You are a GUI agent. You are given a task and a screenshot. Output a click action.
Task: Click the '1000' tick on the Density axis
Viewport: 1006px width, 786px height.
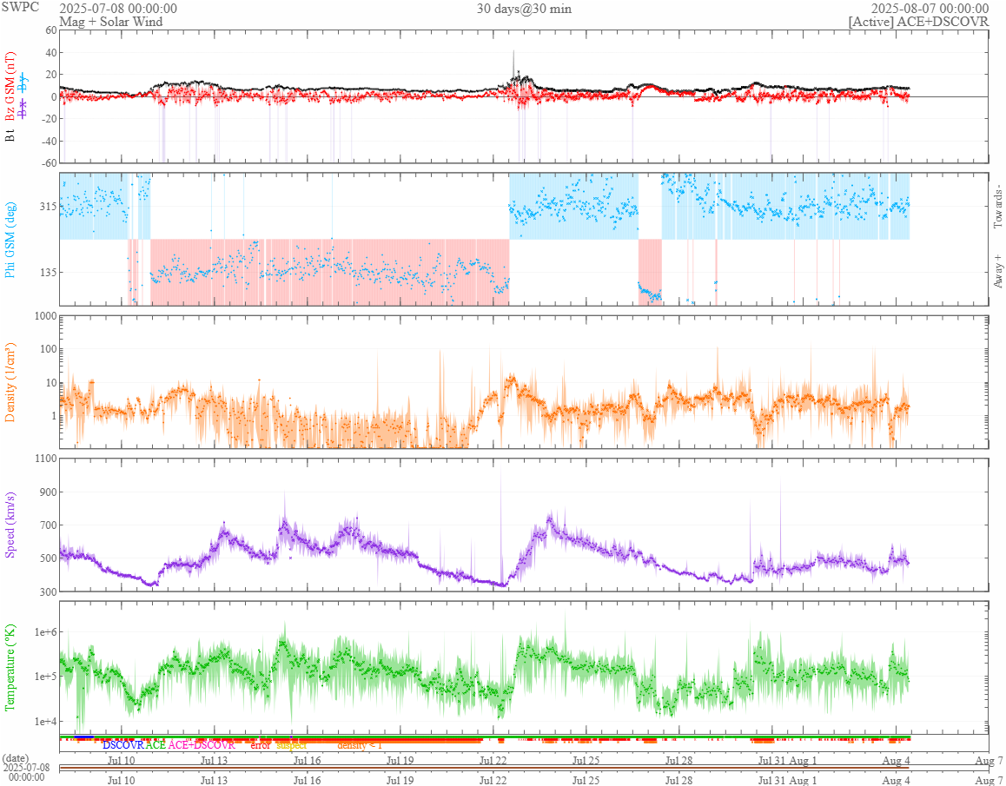click(x=45, y=315)
